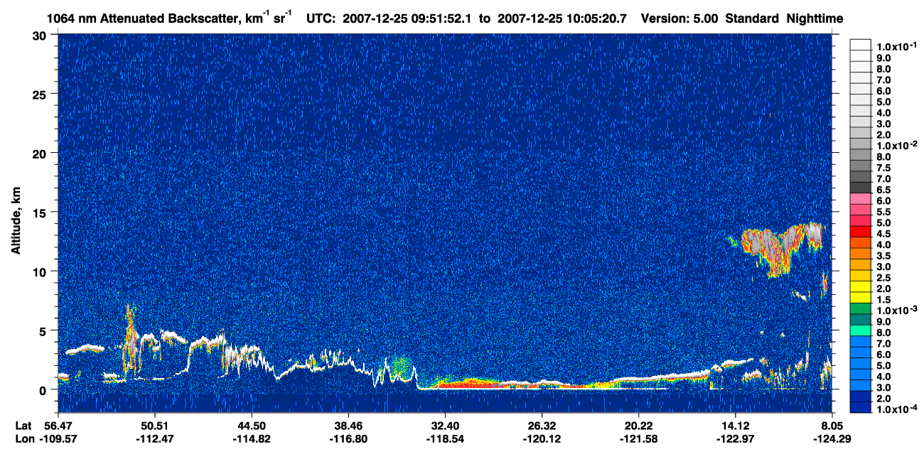Screen dimensions: 924x474
Task: Click the latitude value "56.47"
Action: click(x=58, y=426)
